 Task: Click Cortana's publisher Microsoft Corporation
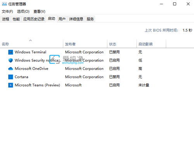click(84, 77)
